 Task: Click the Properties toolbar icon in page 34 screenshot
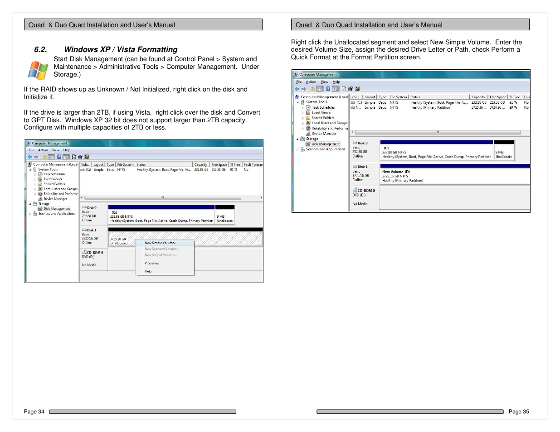coord(80,157)
